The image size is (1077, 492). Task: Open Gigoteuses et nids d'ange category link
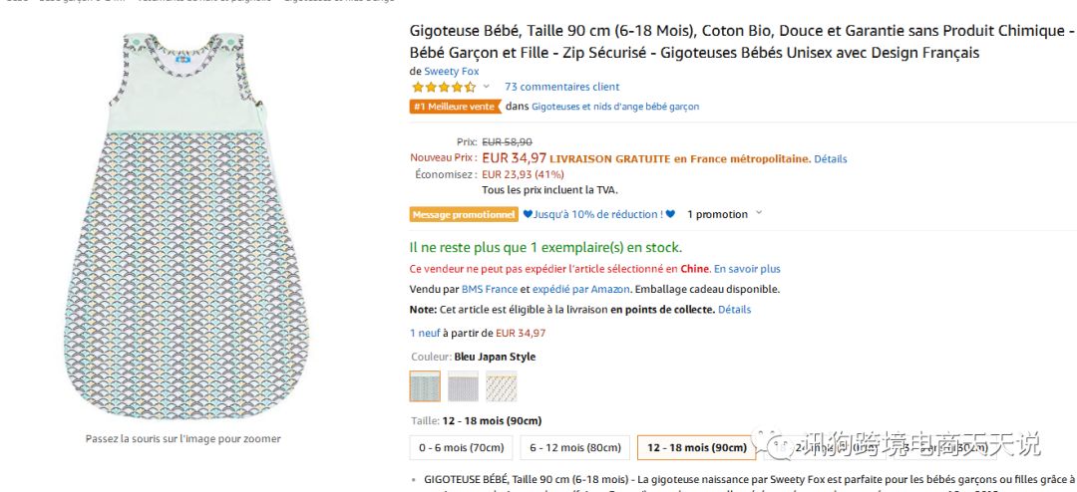tap(615, 107)
